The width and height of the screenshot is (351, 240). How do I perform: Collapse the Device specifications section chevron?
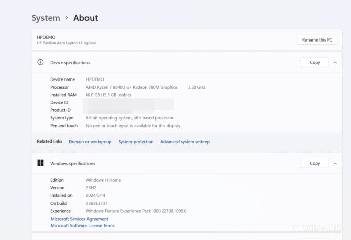335,63
